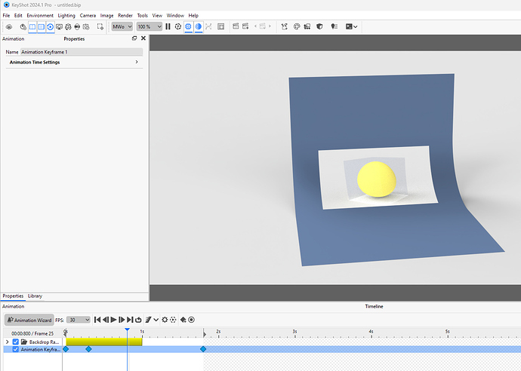This screenshot has width=521, height=371.
Task: Uncheck the Animation Keyfra... checkbox
Action: point(15,349)
